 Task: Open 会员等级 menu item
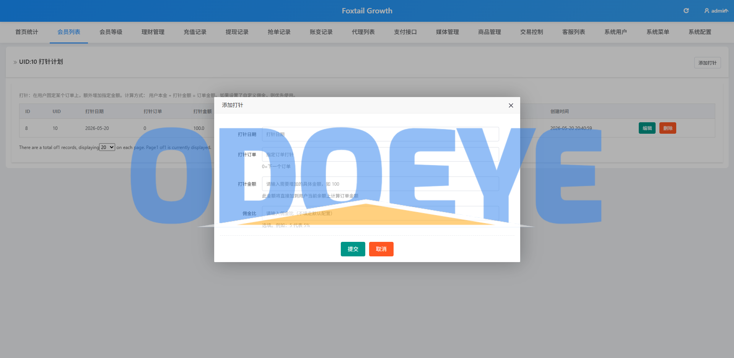[111, 32]
